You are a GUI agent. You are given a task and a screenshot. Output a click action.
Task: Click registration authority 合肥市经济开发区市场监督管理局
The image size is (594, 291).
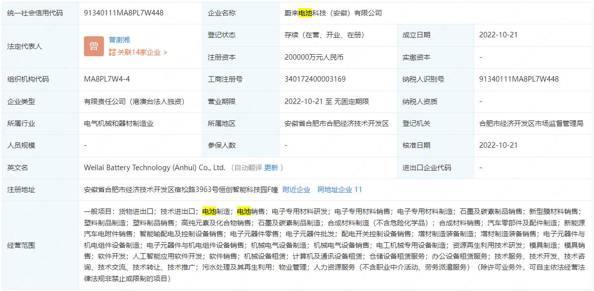pos(531,123)
